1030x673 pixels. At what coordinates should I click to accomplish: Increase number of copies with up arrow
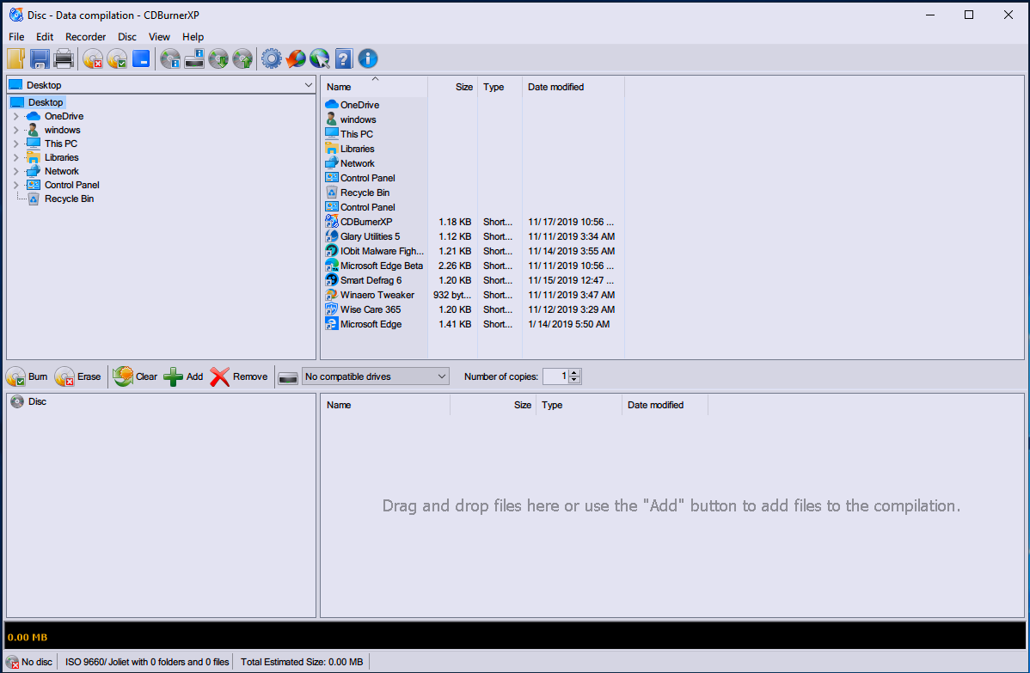(575, 372)
